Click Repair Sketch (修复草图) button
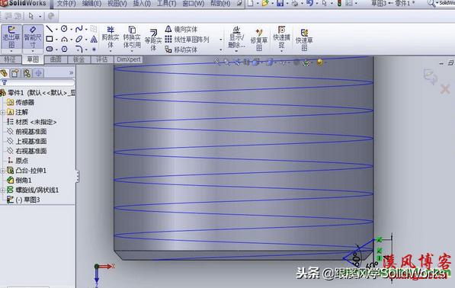455x288 pixels. pyautogui.click(x=259, y=40)
